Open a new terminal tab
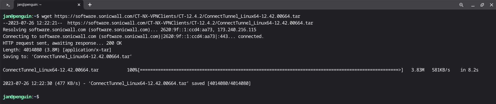This screenshot has width=496, height=104. [90, 5]
